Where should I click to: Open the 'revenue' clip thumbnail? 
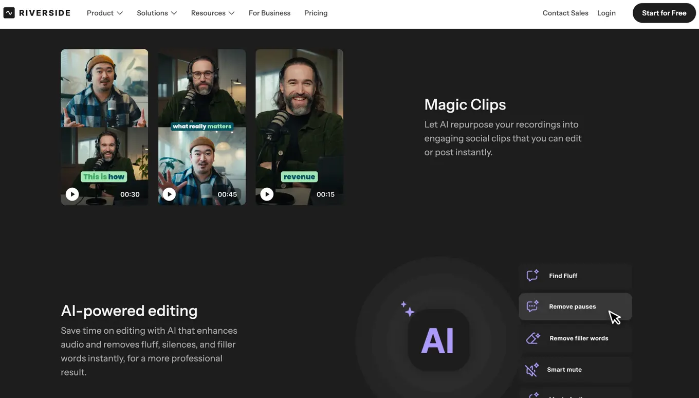click(300, 127)
